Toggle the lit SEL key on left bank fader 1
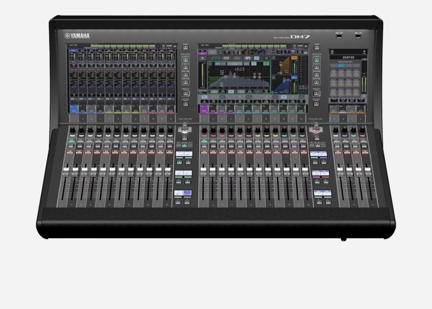 [72, 140]
